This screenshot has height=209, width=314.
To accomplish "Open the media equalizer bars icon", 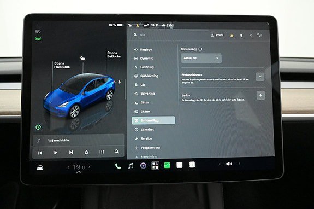I will (x=102, y=152).
